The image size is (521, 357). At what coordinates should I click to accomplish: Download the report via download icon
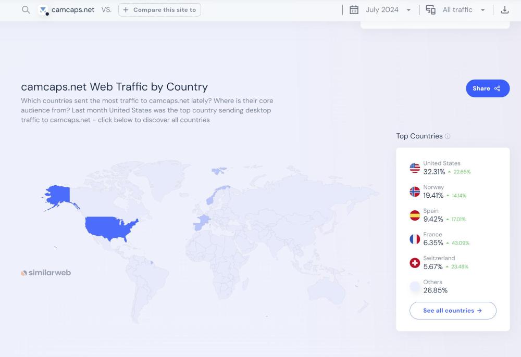click(x=504, y=10)
